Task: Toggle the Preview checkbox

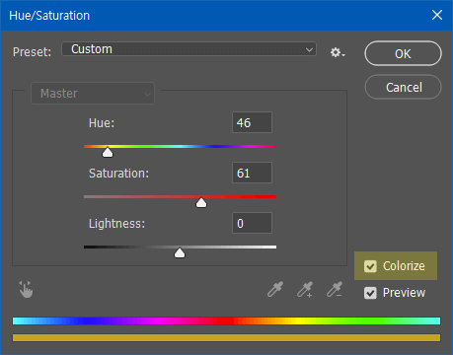Action: (370, 293)
